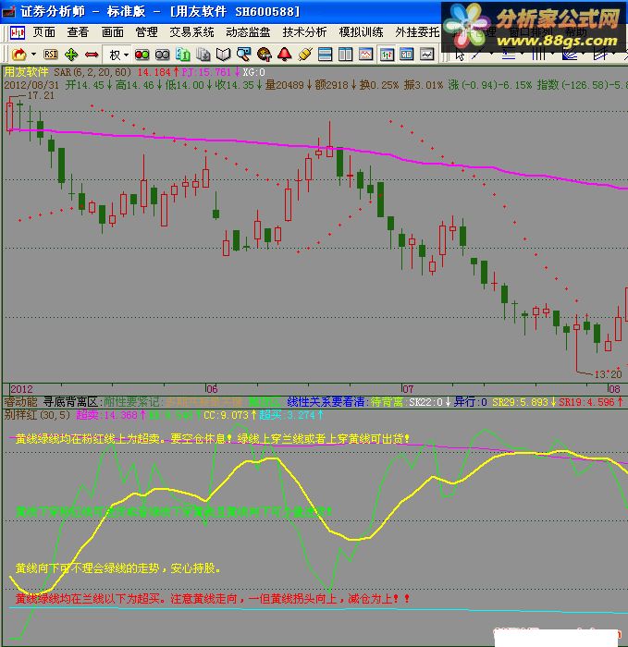Click the 13.20 low price marker
The height and width of the screenshot is (647, 628).
pyautogui.click(x=608, y=374)
